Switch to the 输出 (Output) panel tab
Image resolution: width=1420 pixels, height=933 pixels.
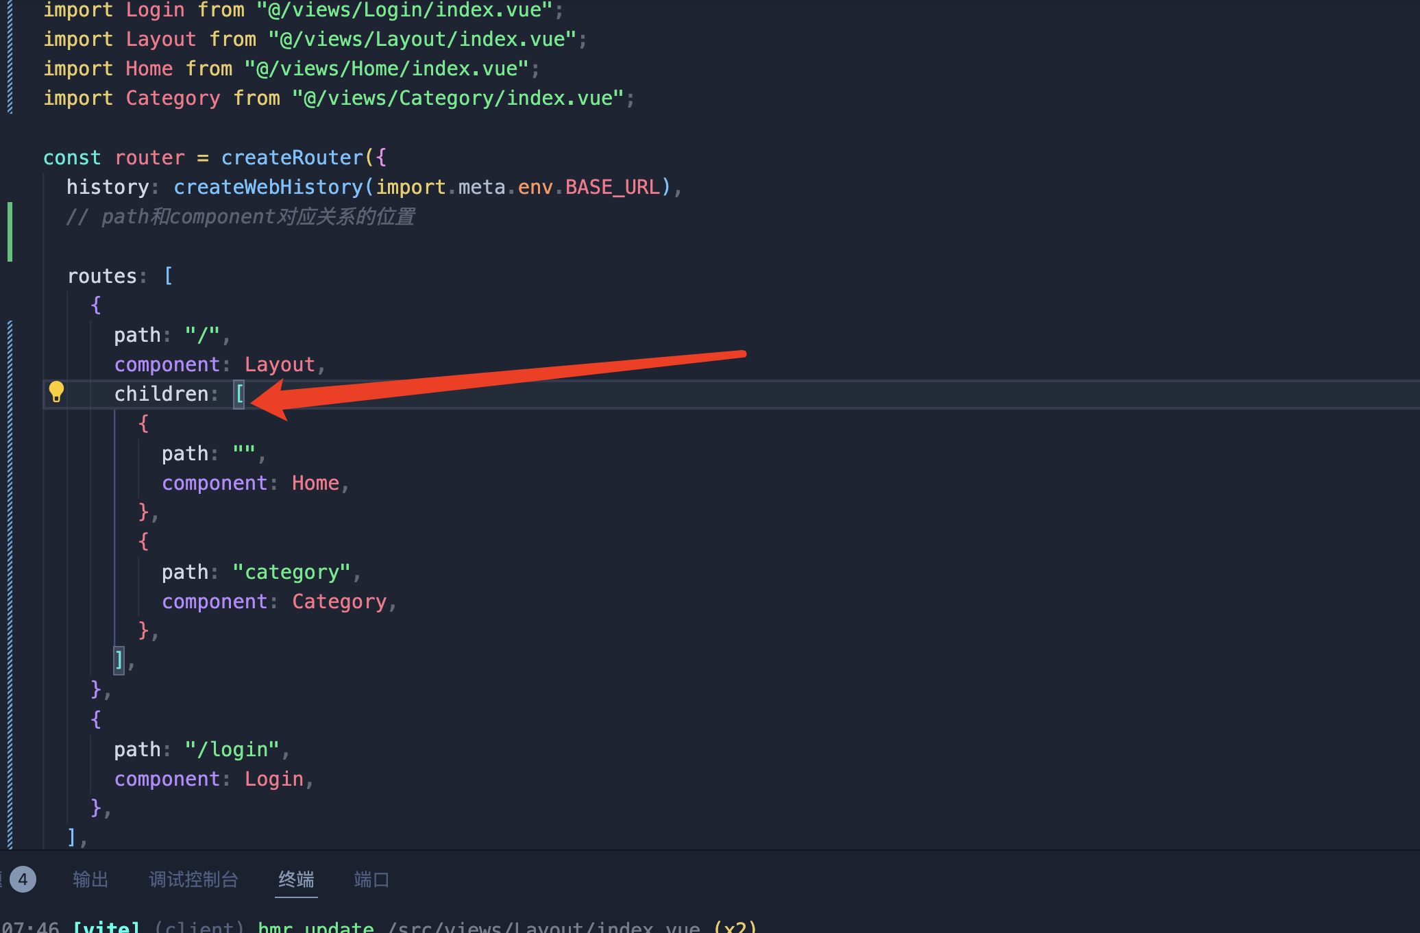pyautogui.click(x=90, y=880)
